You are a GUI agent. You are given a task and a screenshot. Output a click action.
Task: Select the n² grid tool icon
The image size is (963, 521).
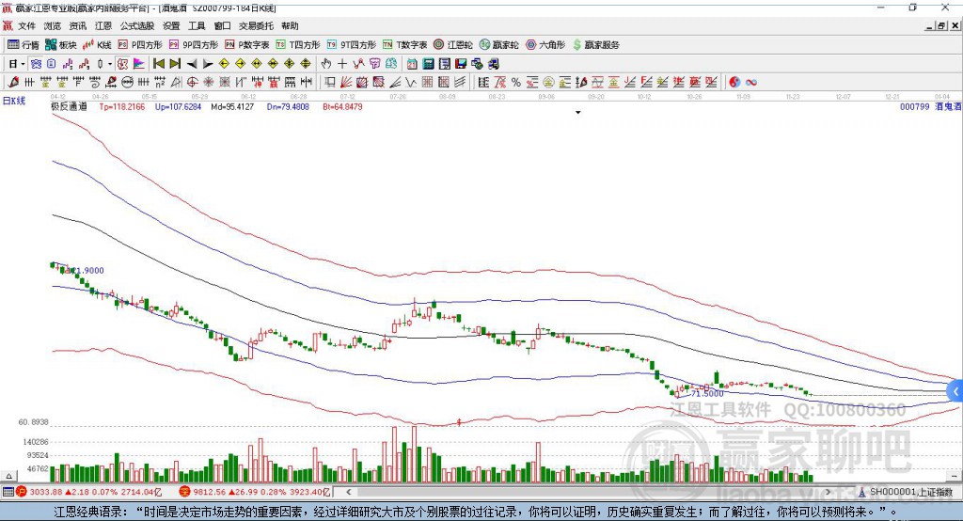[x=160, y=83]
